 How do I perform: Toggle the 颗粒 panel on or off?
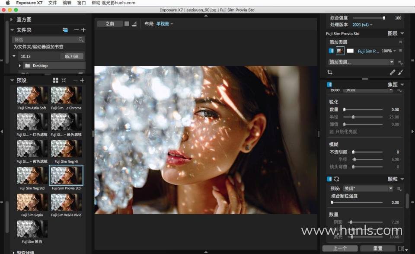(x=329, y=179)
